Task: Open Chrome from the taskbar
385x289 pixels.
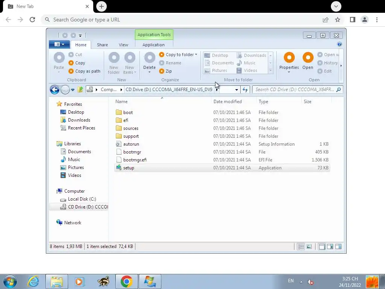Action: (x=127, y=281)
